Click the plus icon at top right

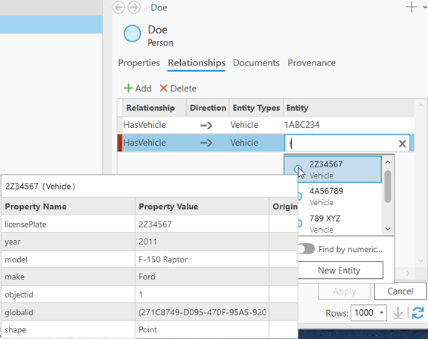(x=412, y=7)
